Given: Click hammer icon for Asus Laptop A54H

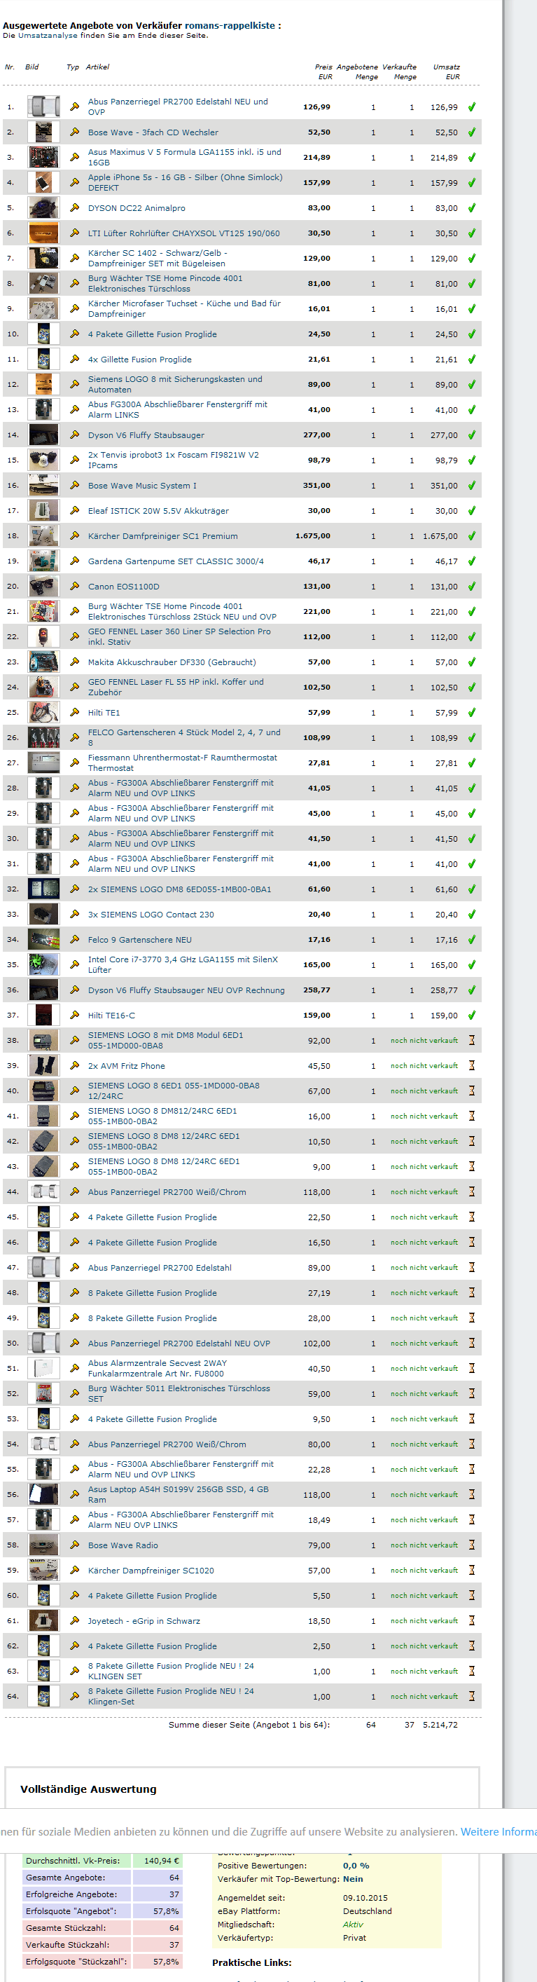Looking at the screenshot, I should coord(74,1494).
